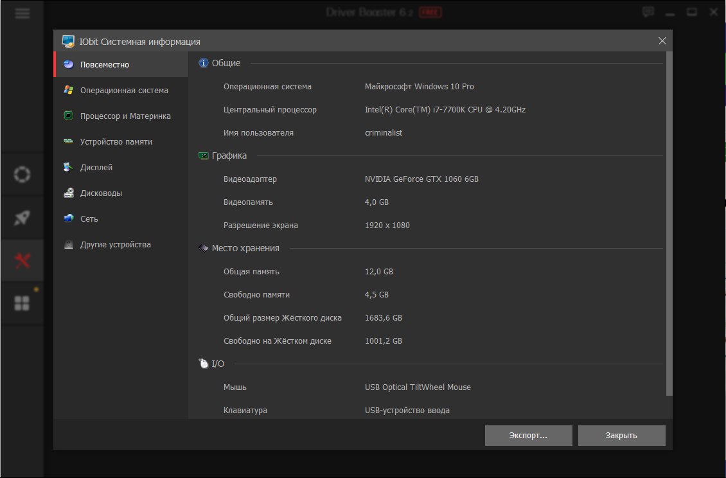Click the disk drives icon
726x478 pixels.
[x=69, y=193]
